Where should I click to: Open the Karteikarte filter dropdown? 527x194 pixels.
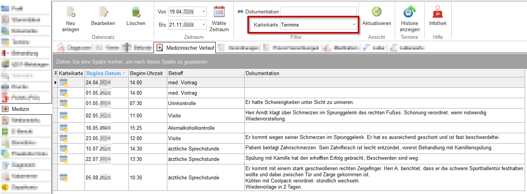coord(354,25)
